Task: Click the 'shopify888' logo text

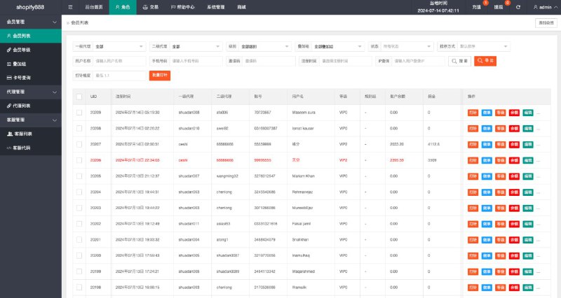Action: coord(30,7)
